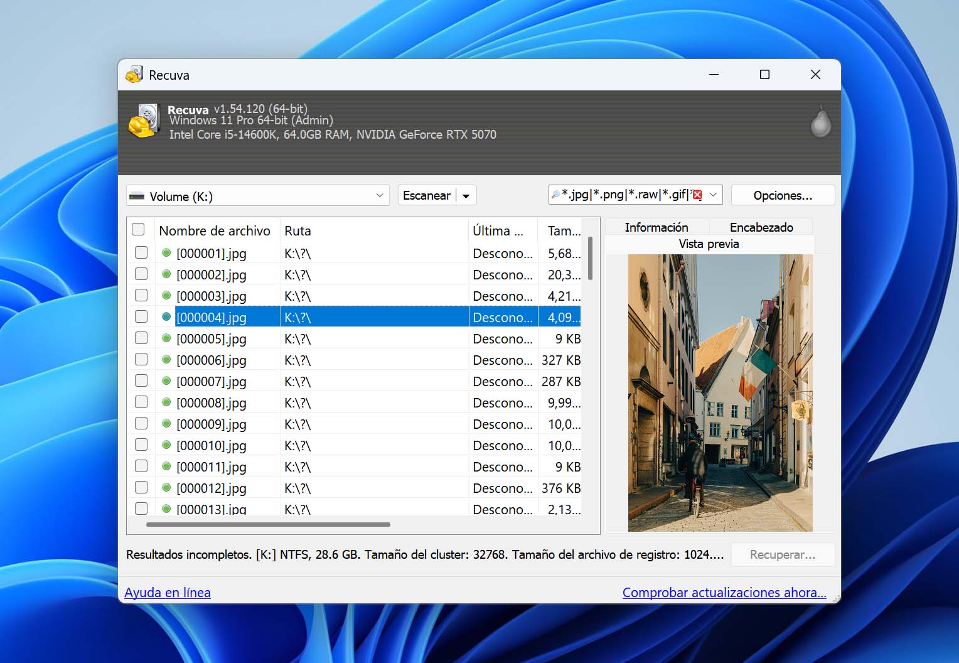This screenshot has width=959, height=663.
Task: Open the Opciones... dialog
Action: tap(783, 195)
